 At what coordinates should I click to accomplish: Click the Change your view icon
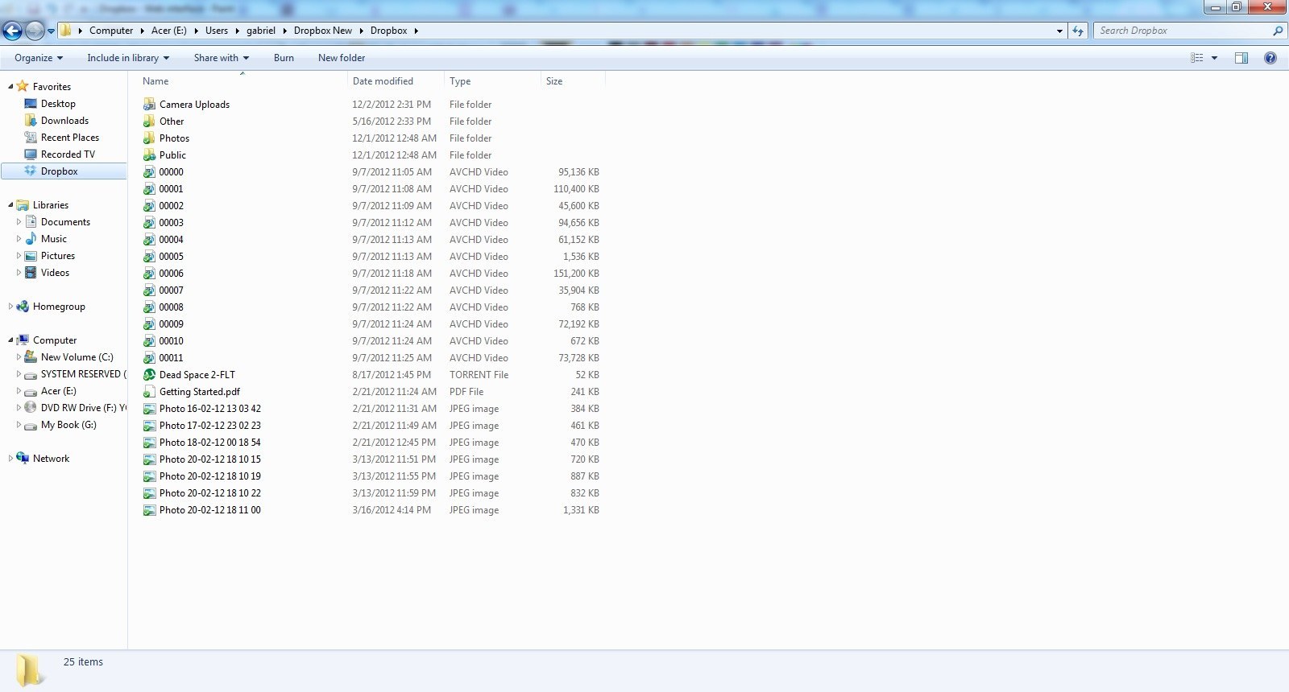click(x=1196, y=58)
